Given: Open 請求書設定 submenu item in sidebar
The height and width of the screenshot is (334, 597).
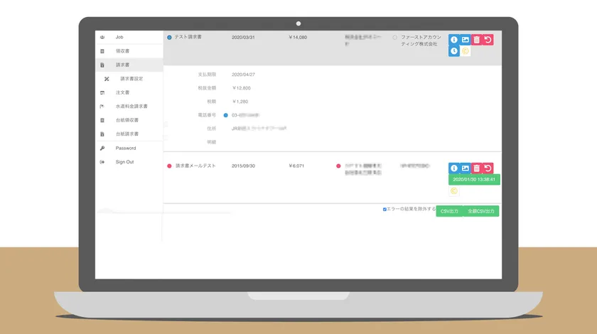Looking at the screenshot, I should (131, 79).
